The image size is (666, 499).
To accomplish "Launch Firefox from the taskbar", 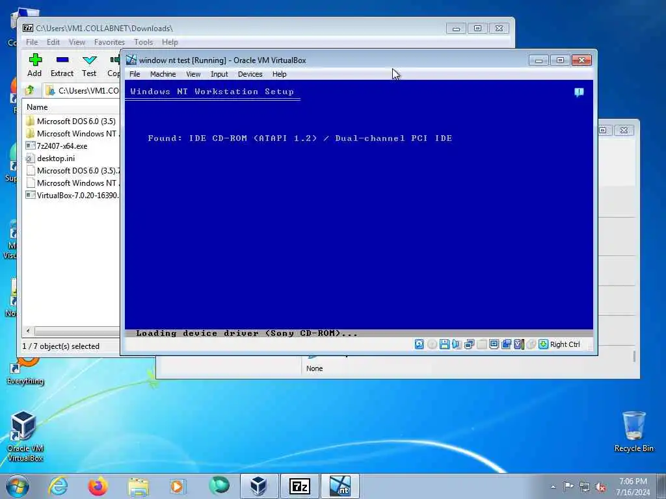I will click(98, 486).
